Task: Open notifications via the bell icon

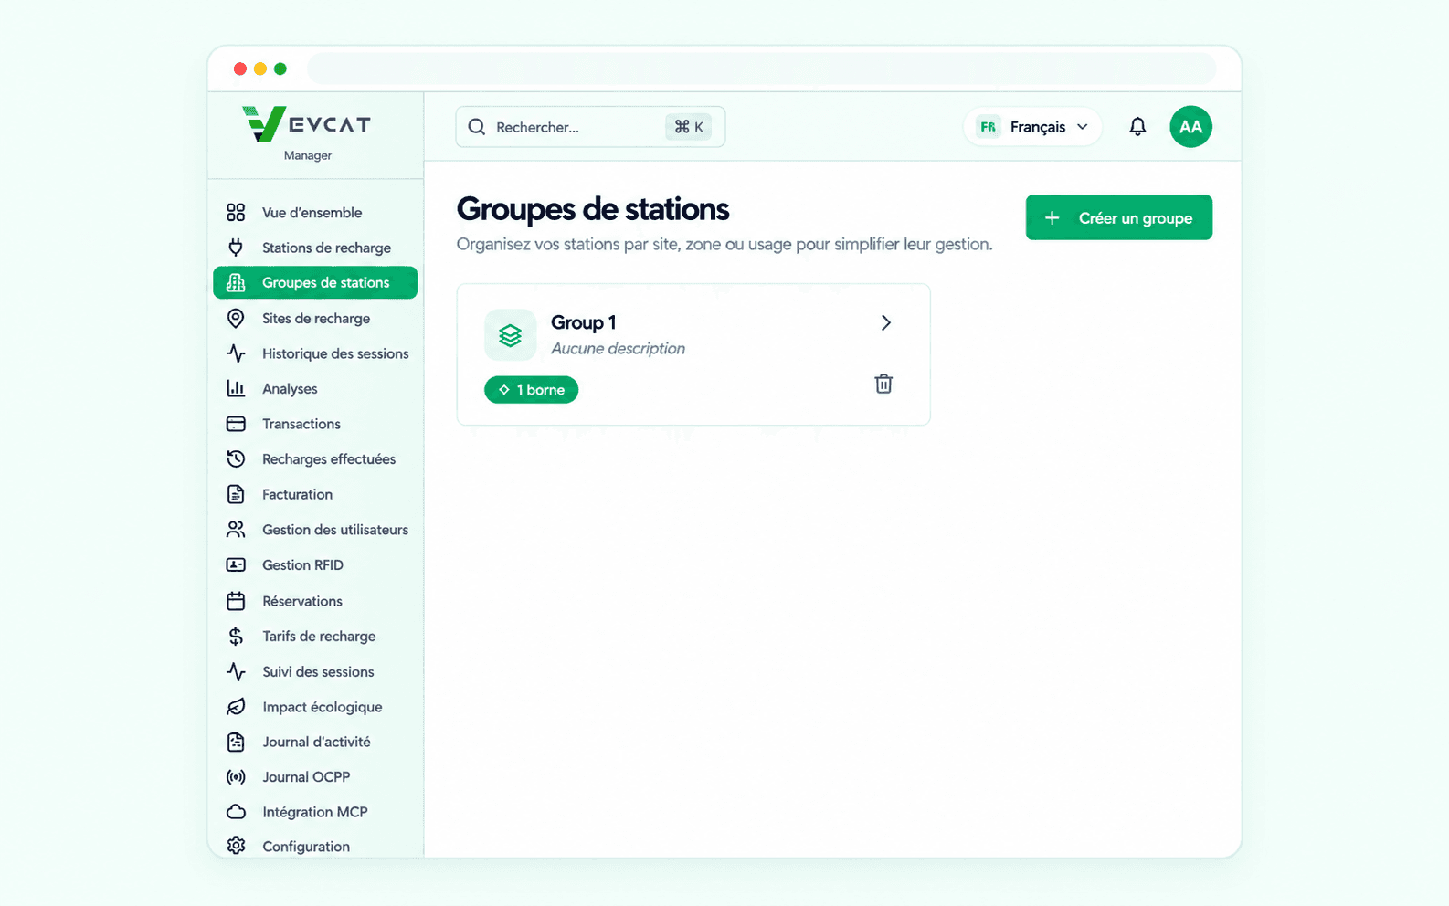Action: click(1137, 127)
